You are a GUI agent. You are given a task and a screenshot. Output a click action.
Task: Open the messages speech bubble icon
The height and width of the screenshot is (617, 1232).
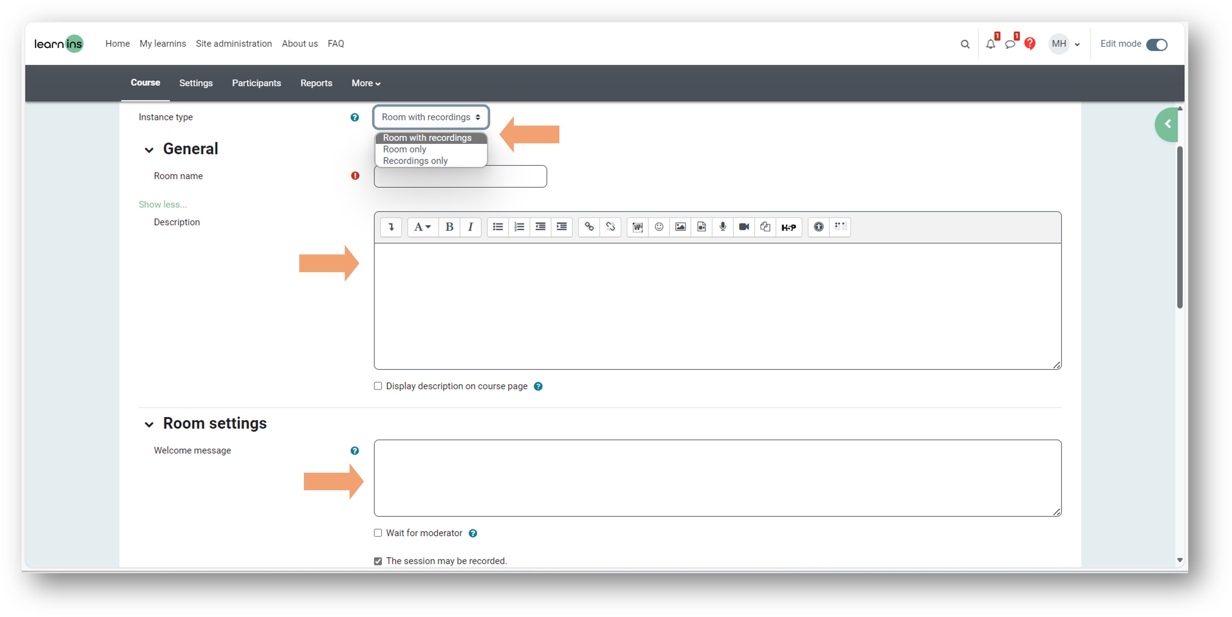(x=1010, y=44)
